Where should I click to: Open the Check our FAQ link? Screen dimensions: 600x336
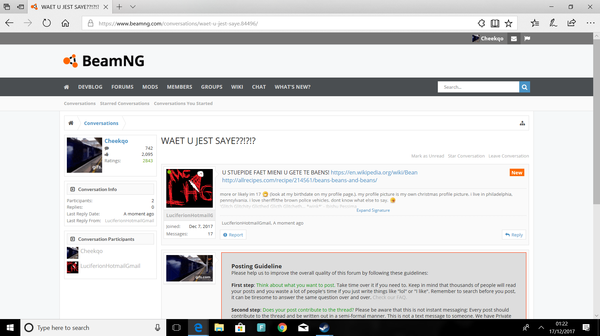click(x=390, y=297)
